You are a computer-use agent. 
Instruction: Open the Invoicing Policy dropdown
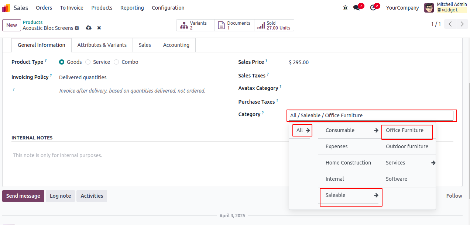tap(83, 77)
